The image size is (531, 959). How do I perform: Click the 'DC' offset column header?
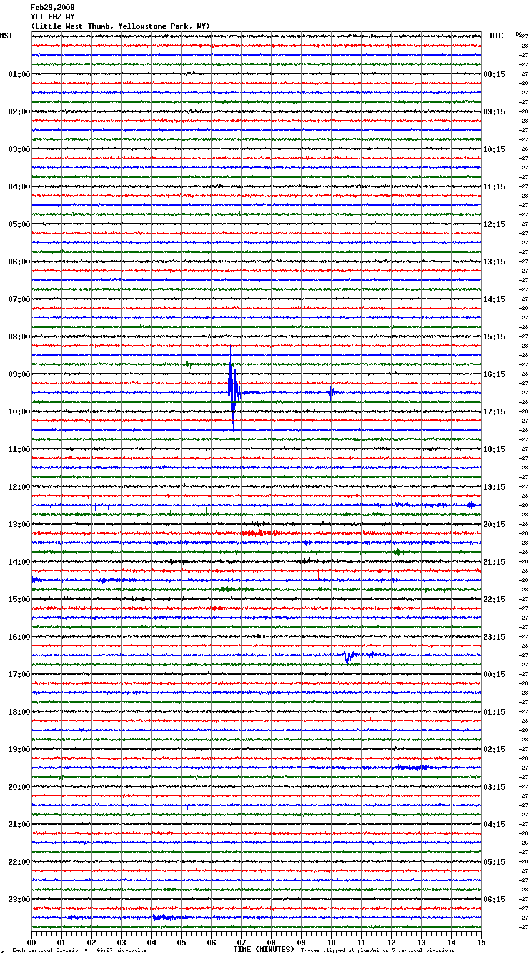point(519,34)
